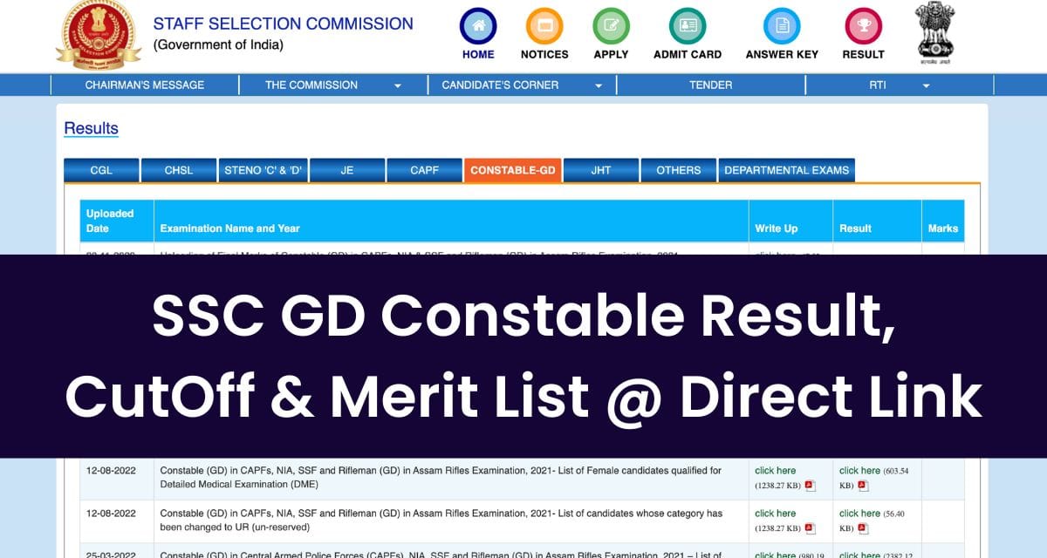1047x558 pixels.
Task: Open the OTHERS tab
Action: 679,170
